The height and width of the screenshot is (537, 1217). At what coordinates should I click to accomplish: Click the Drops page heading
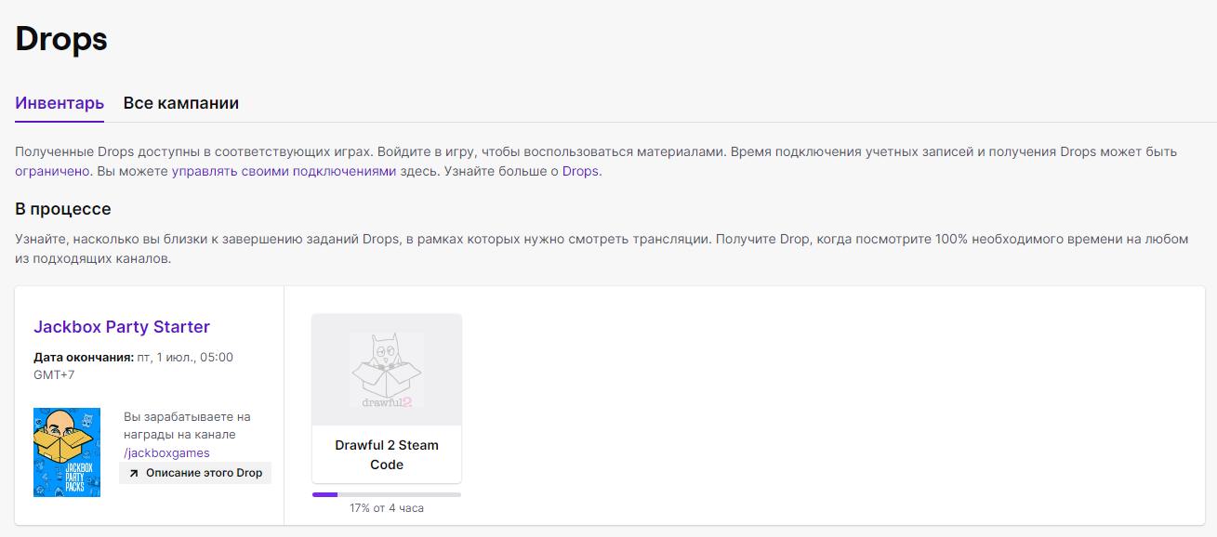[x=61, y=39]
